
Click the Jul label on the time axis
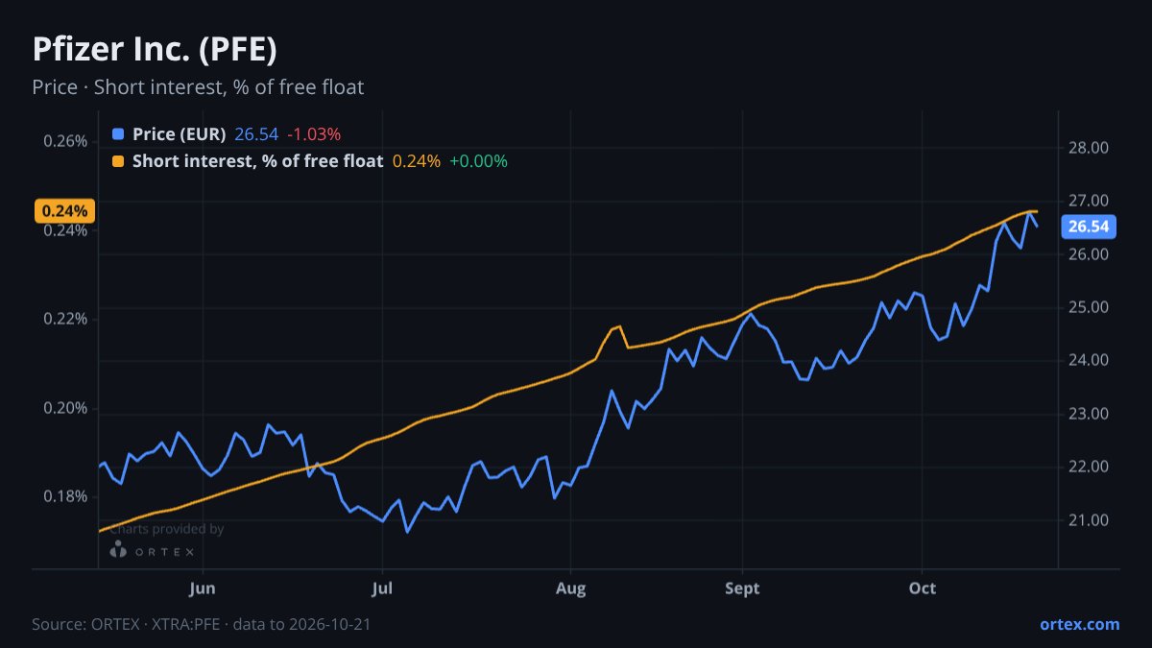[382, 588]
